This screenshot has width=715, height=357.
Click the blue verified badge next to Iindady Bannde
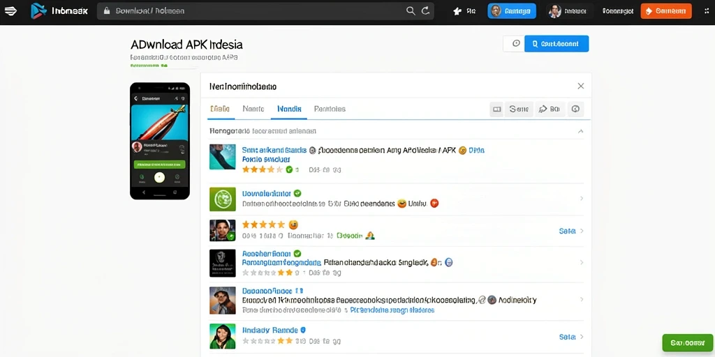tap(303, 330)
